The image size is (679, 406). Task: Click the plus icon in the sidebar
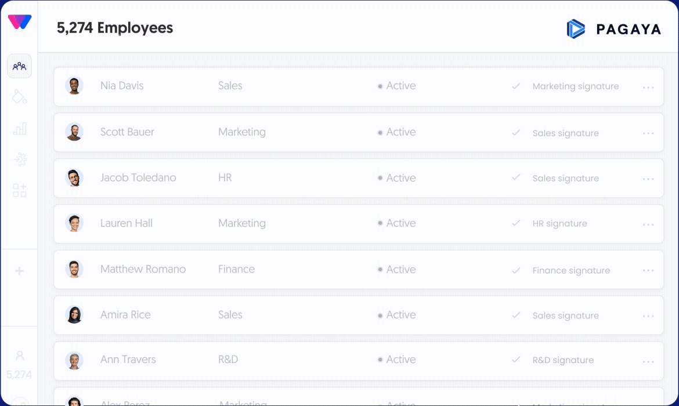pos(19,271)
